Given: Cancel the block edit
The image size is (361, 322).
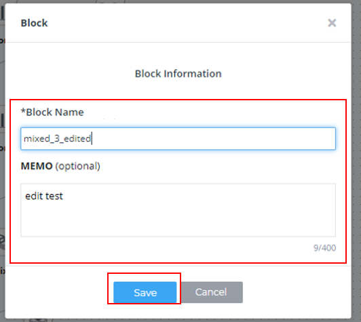Looking at the screenshot, I should click(212, 292).
